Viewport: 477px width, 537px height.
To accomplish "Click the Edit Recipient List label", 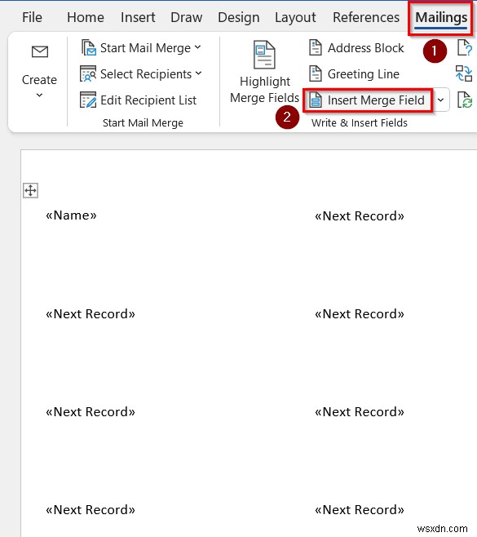I will (x=148, y=100).
